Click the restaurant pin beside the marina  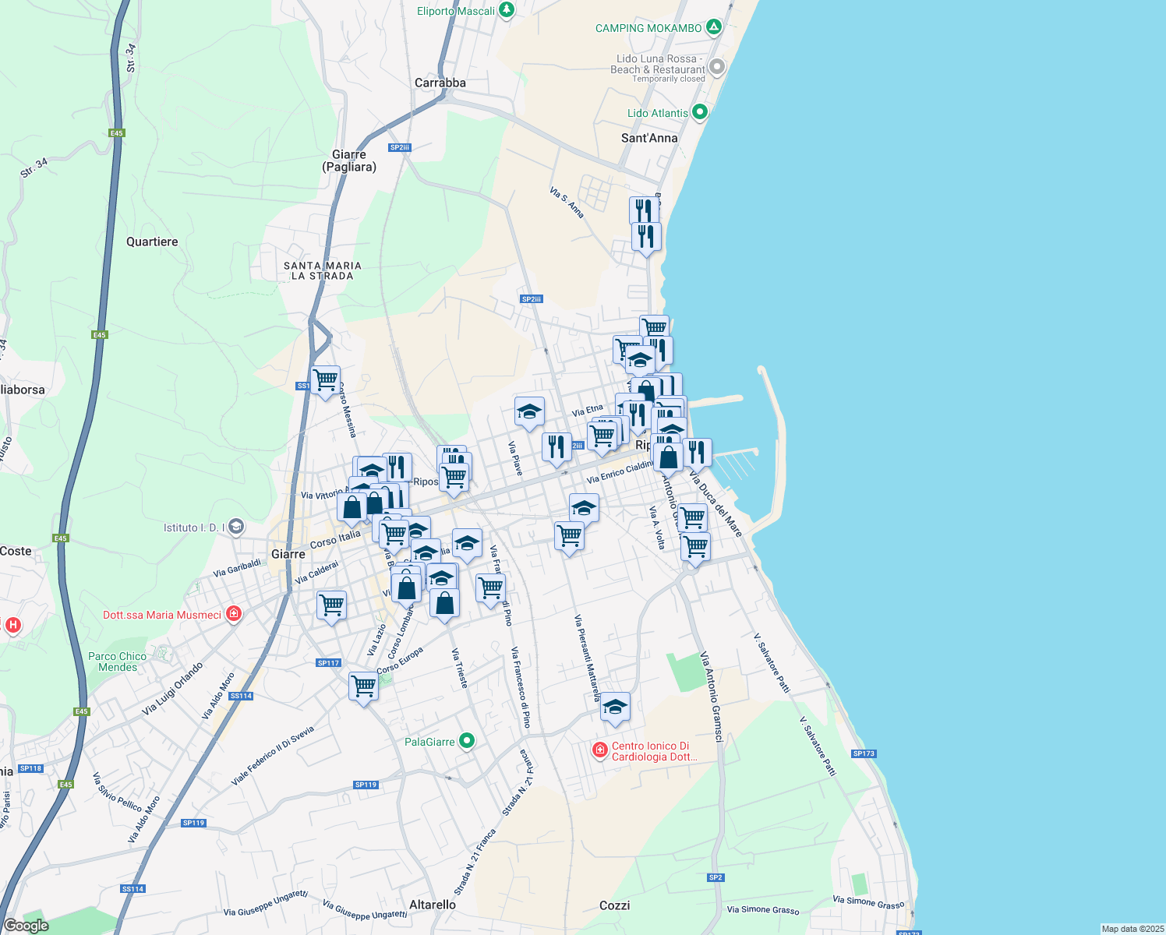[x=697, y=452]
